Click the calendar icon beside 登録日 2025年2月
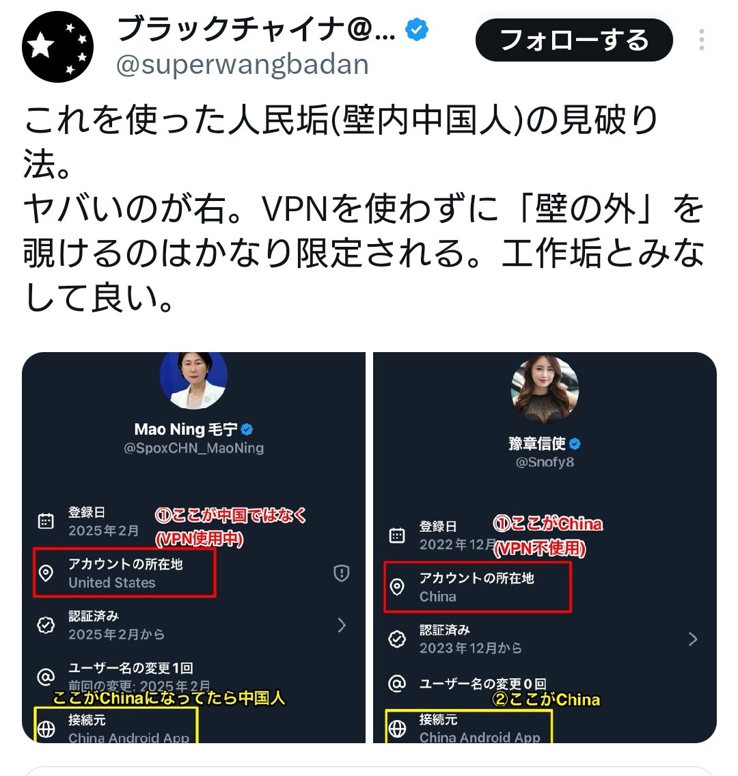This screenshot has height=776, width=738. (x=46, y=521)
